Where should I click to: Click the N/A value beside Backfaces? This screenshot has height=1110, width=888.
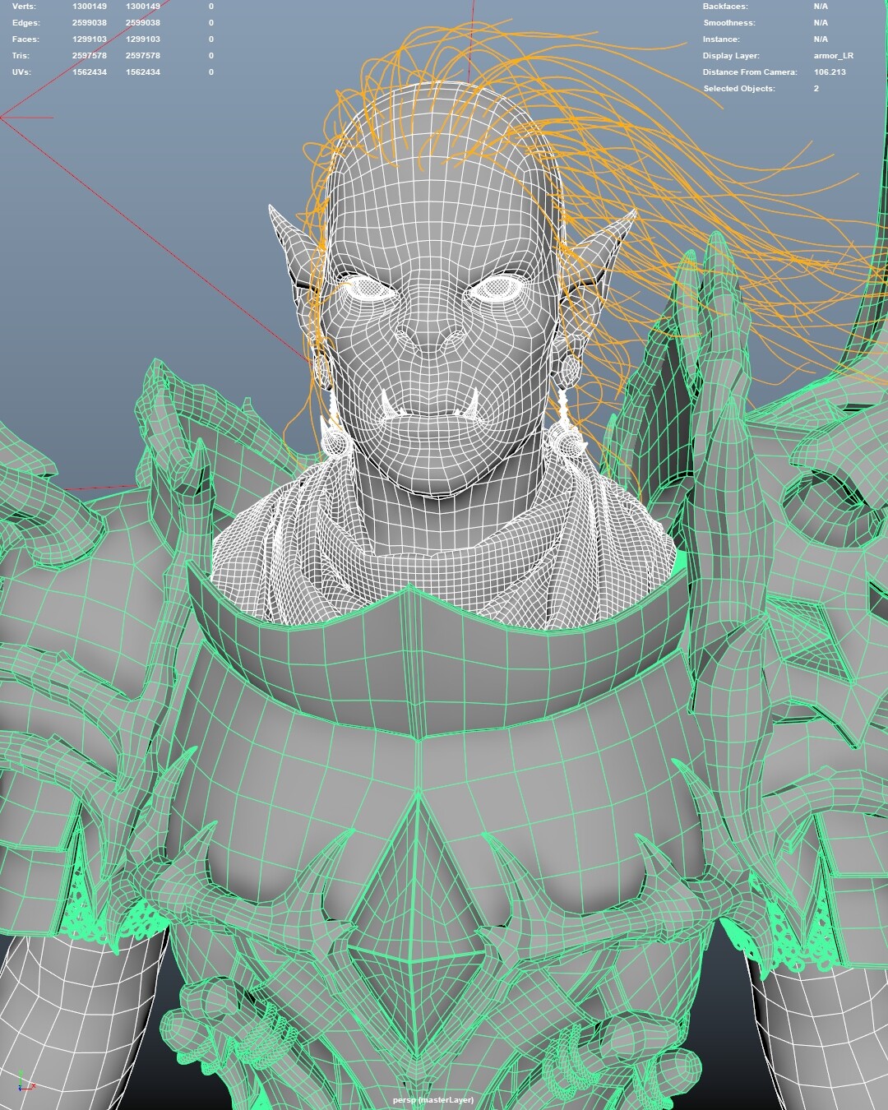click(x=821, y=6)
